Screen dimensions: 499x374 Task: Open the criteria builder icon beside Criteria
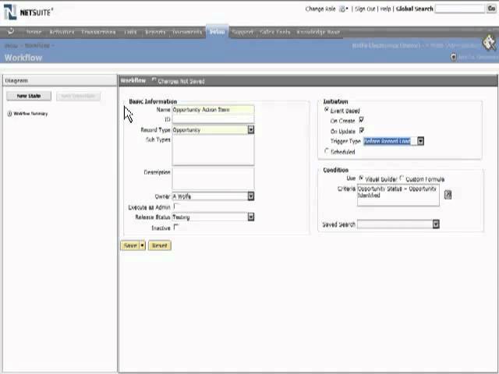coord(448,194)
